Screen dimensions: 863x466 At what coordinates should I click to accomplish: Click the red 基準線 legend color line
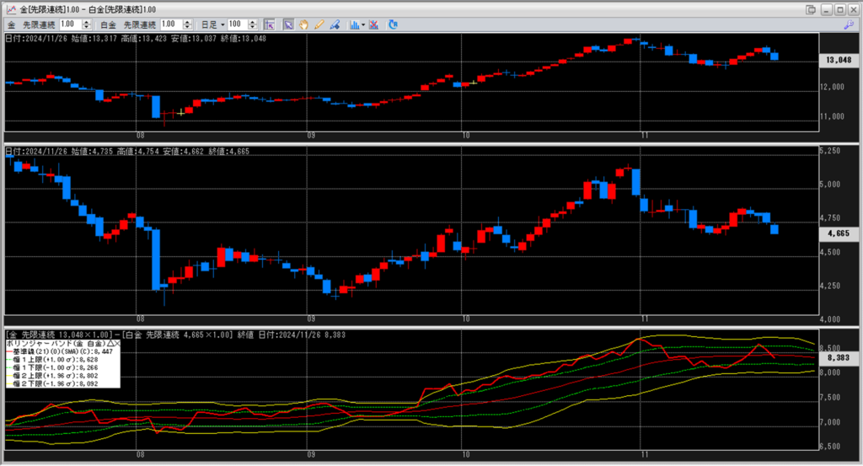[9, 351]
